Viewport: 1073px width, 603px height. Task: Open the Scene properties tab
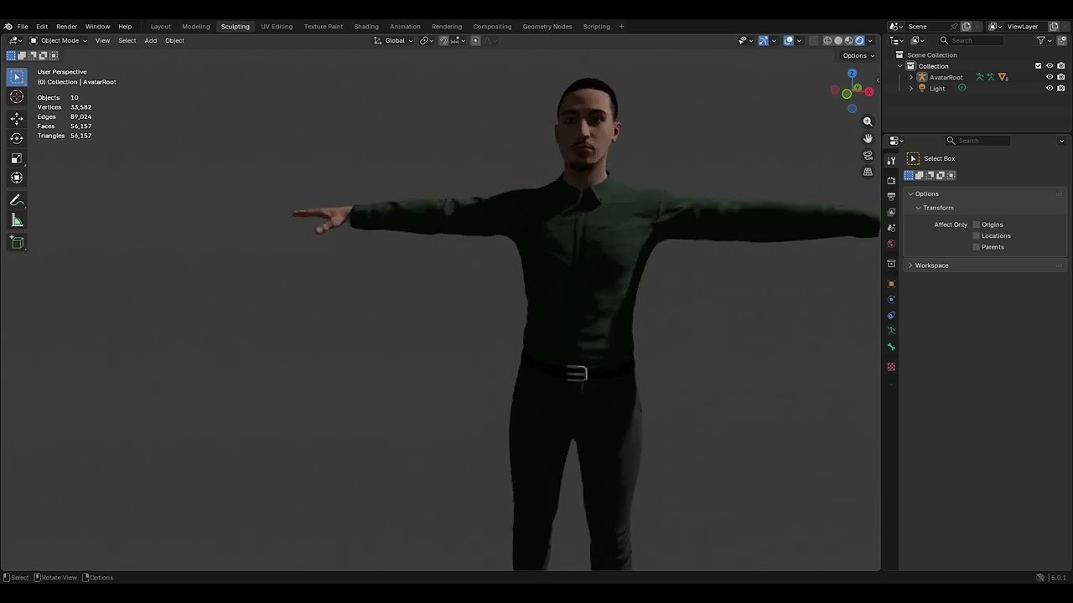(891, 228)
